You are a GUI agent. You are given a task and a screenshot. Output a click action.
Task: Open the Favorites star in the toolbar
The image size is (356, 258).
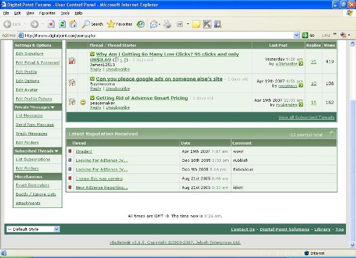point(120,24)
